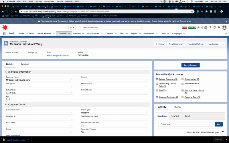The image size is (229, 143).
Task: Open the Dashboards navigation tab
Action: click(x=149, y=33)
